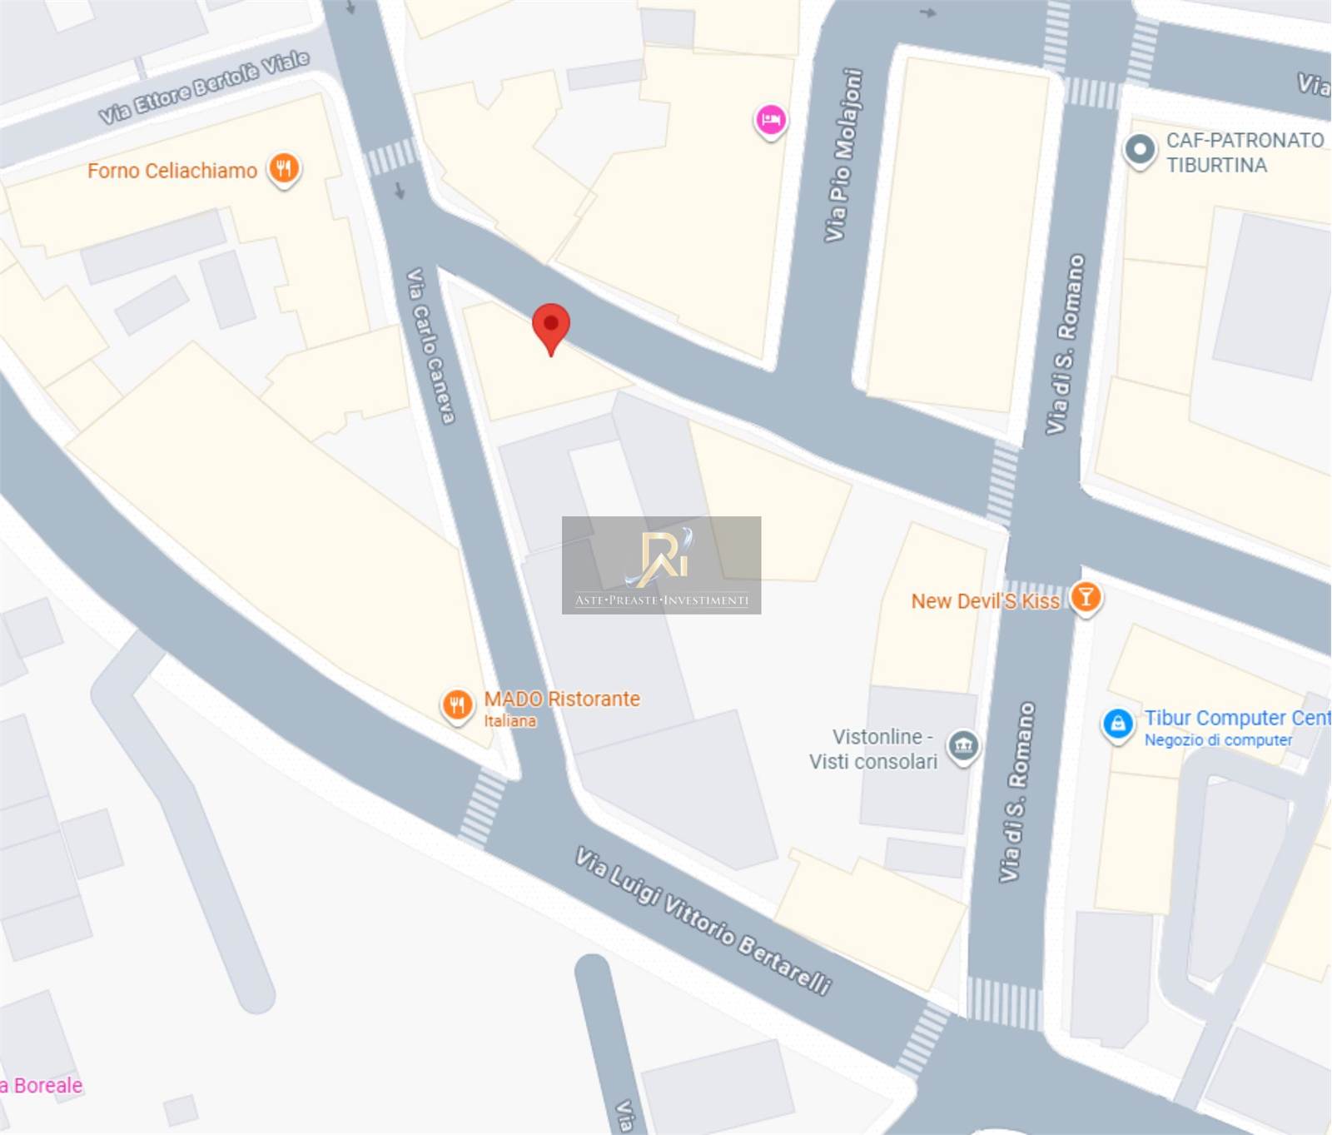Image resolution: width=1332 pixels, height=1135 pixels.
Task: Select the New Devil'S Kiss label
Action: pyautogui.click(x=986, y=601)
